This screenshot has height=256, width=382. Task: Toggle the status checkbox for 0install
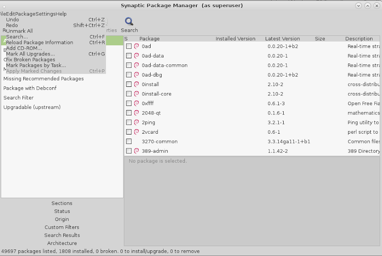[x=129, y=84]
